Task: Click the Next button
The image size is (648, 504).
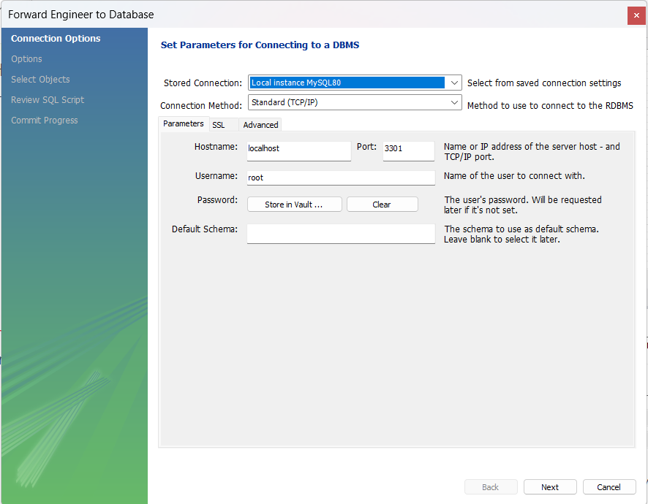Action: pyautogui.click(x=550, y=487)
